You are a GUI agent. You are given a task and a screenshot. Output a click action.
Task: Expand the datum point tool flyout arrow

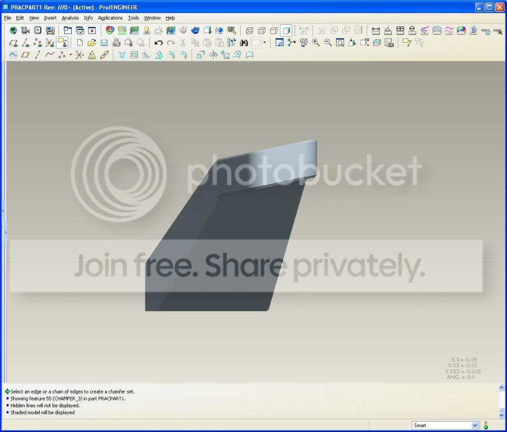point(70,55)
